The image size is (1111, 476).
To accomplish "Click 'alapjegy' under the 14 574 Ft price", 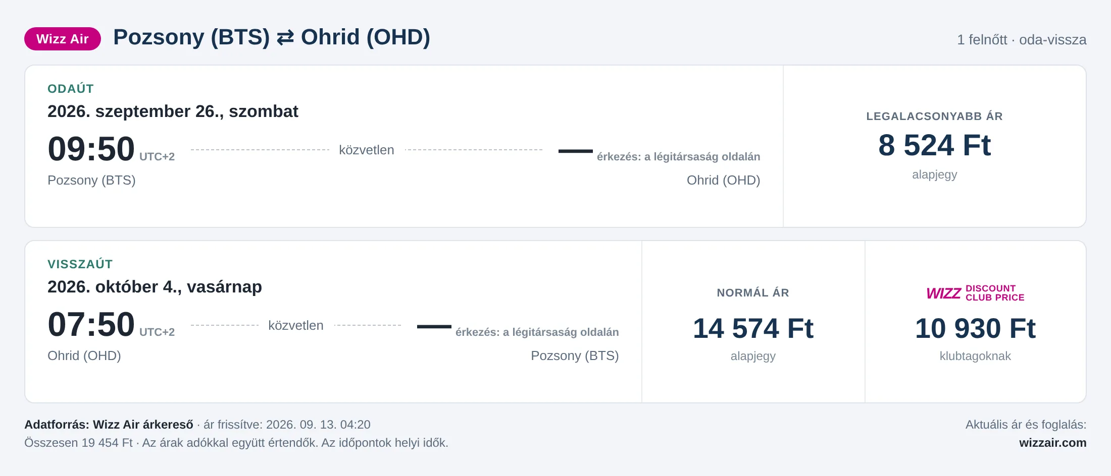I will click(753, 356).
